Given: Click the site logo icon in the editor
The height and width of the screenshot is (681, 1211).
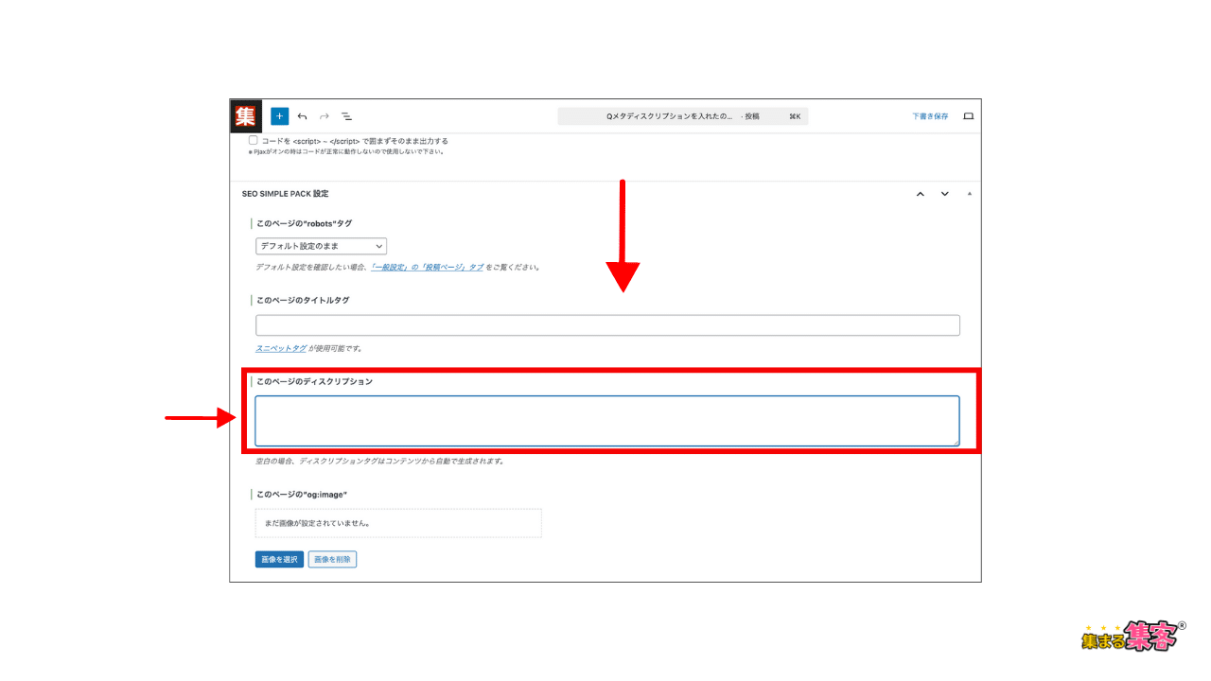Looking at the screenshot, I should coord(246,116).
